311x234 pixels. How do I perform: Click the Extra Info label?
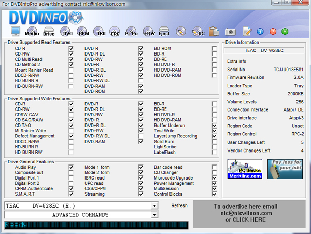click(x=237, y=61)
